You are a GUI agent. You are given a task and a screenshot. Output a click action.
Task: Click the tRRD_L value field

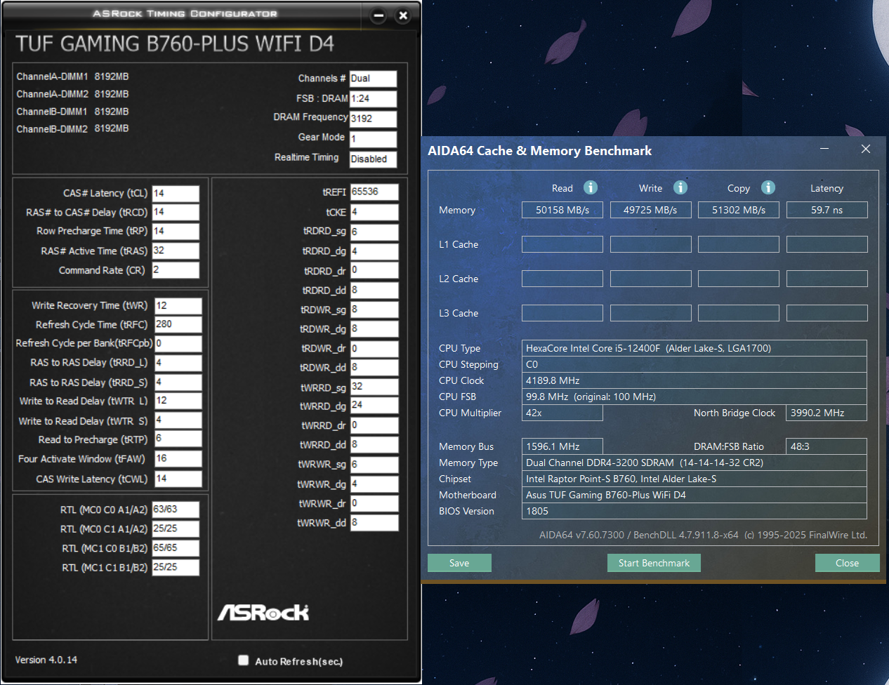click(x=178, y=364)
